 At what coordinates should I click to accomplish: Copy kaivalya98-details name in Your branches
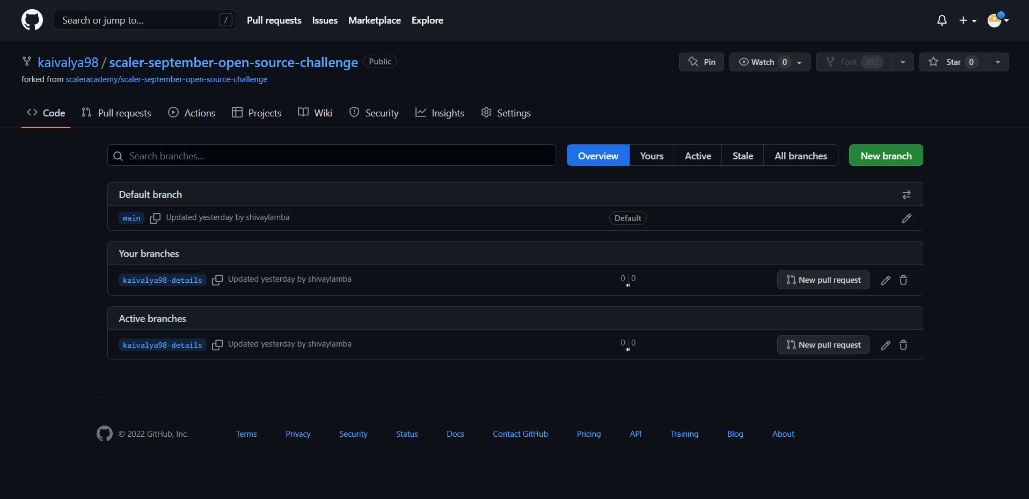tap(217, 280)
